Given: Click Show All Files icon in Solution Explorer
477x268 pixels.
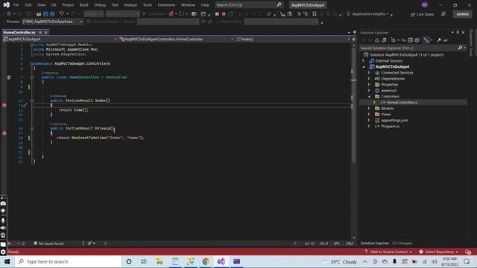Looking at the screenshot, I should [417, 40].
